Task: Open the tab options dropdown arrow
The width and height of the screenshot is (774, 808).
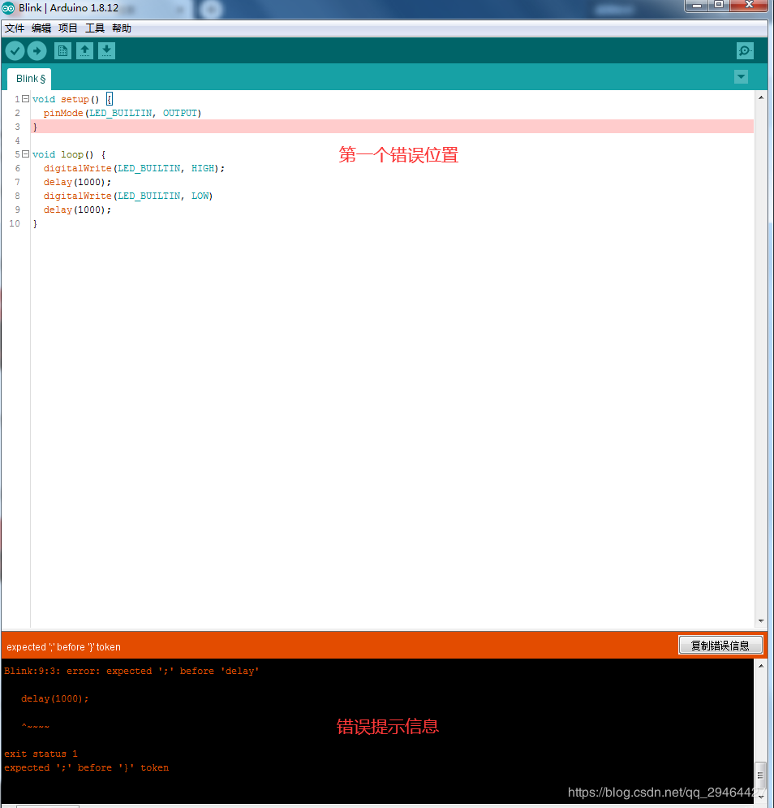Action: (x=741, y=76)
